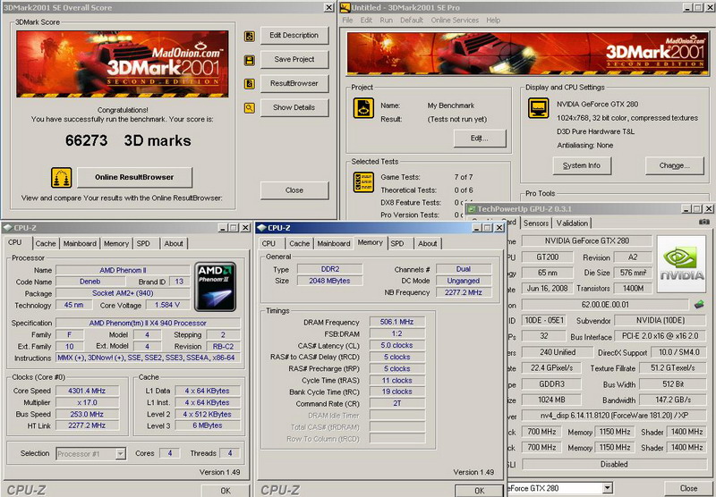Click the ResultBrowser button
This screenshot has width=716, height=497.
[x=294, y=83]
